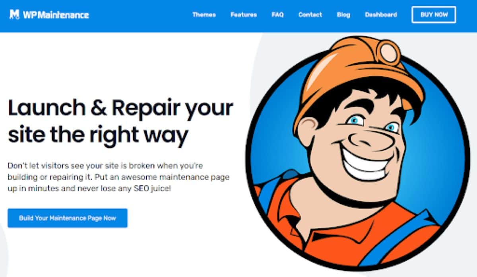
Task: Visit the Blog section
Action: [x=343, y=15]
